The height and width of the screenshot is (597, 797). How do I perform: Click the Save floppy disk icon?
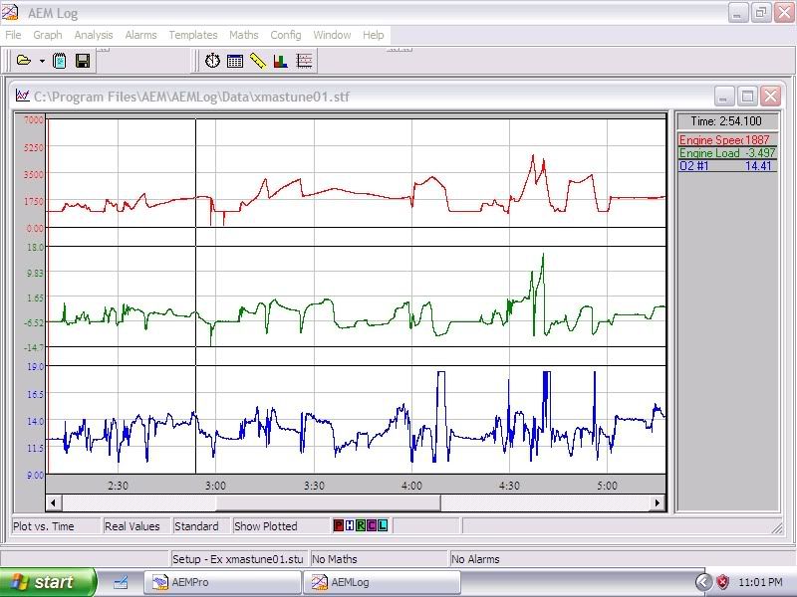[x=83, y=61]
